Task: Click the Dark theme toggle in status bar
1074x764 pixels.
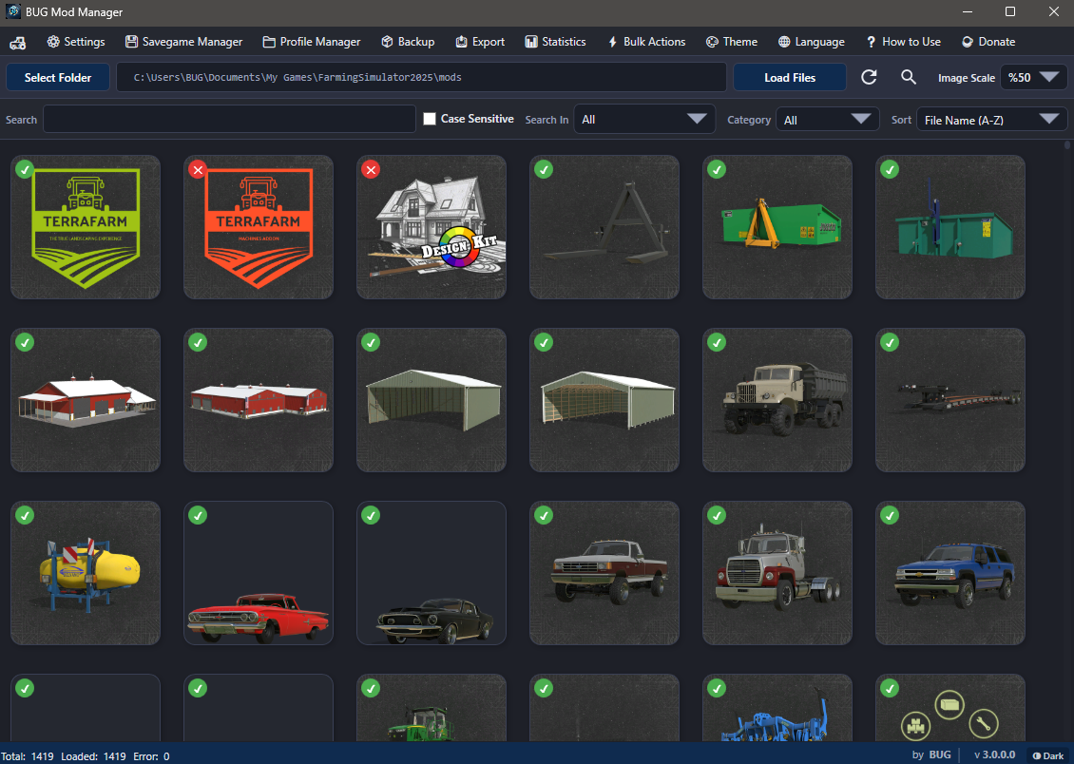Action: [x=1047, y=755]
